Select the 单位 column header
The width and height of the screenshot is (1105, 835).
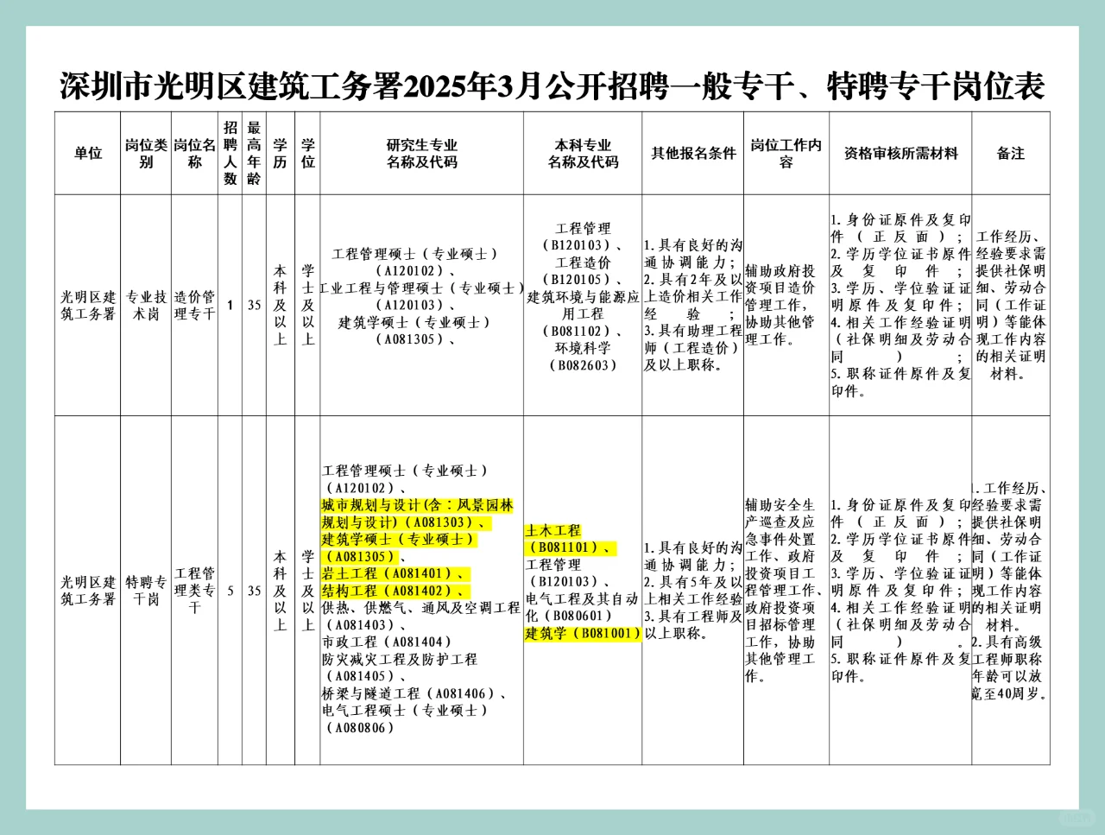[x=86, y=153]
